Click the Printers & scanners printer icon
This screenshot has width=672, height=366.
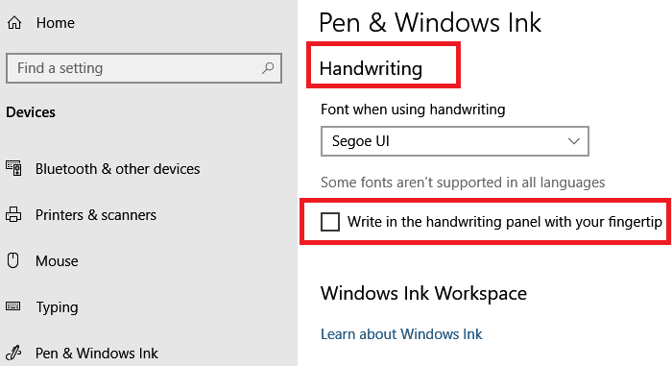[13, 214]
